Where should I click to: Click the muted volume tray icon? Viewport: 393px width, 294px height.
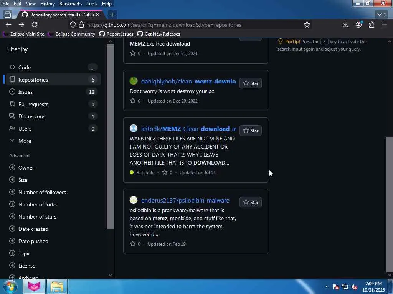354,287
